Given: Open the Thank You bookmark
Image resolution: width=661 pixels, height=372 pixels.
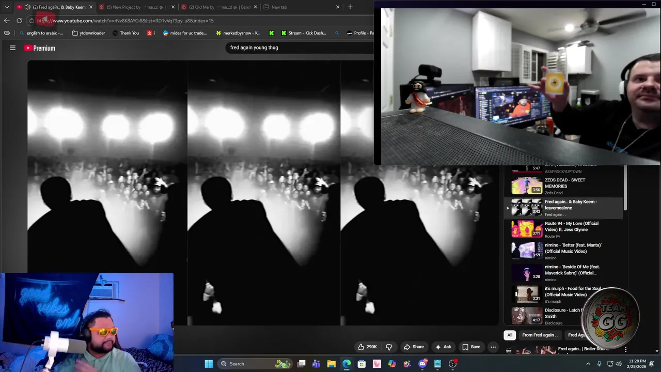Looking at the screenshot, I should (125, 33).
